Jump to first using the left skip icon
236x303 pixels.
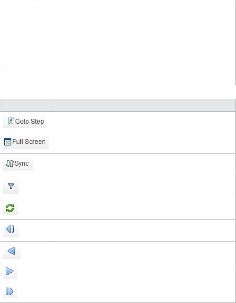11,229
